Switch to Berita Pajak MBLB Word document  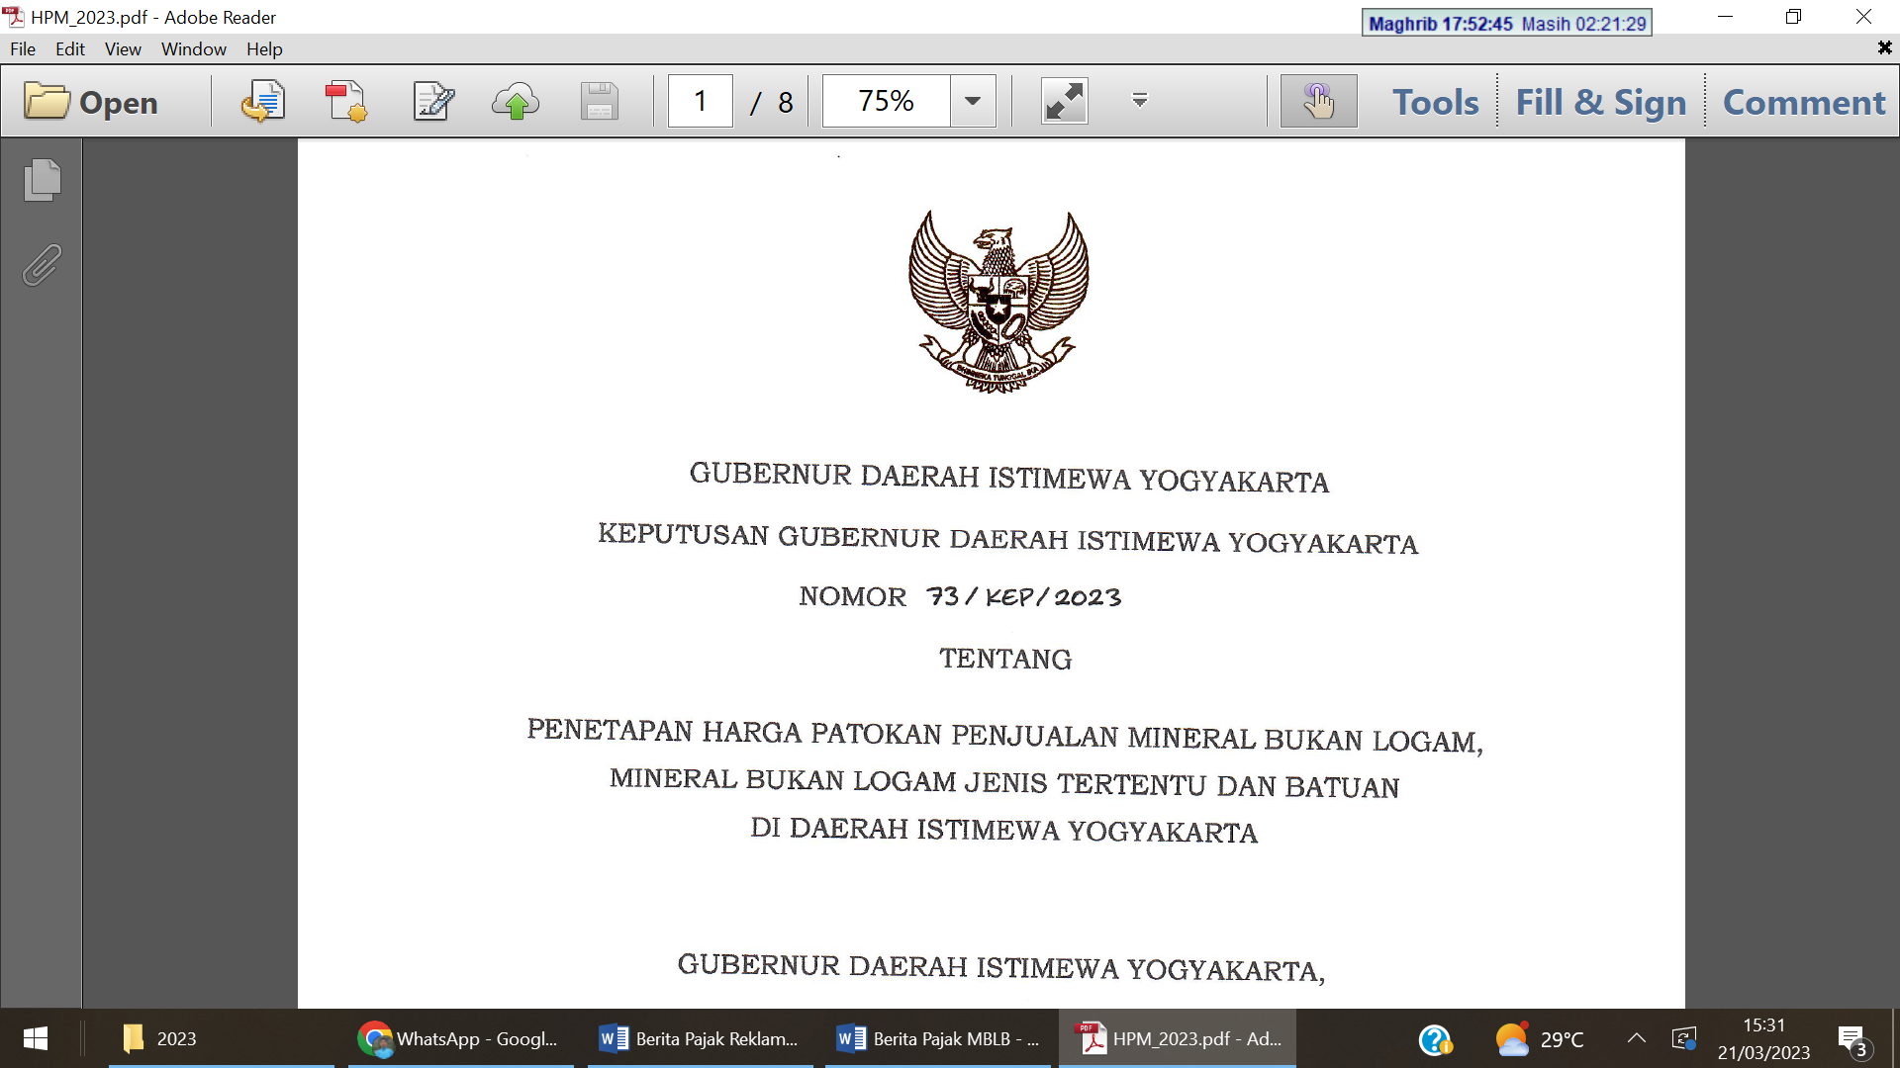tap(938, 1038)
